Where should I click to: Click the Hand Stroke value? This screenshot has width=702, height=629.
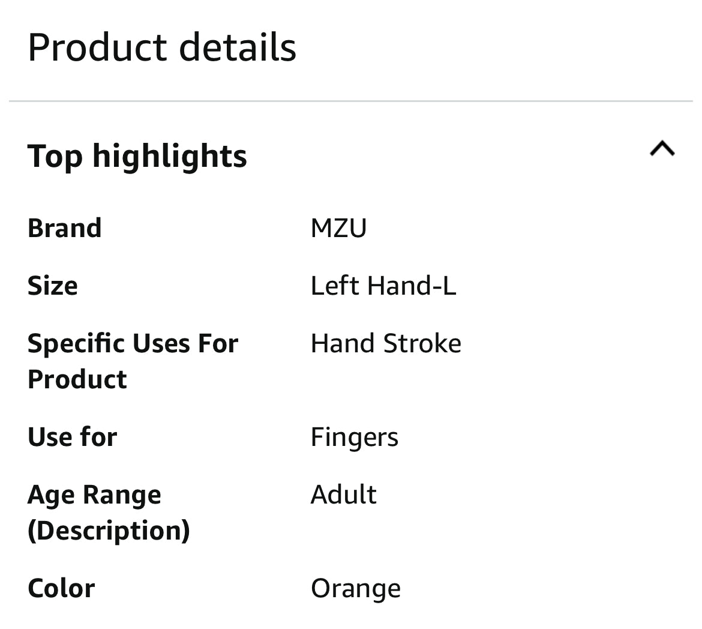pyautogui.click(x=386, y=344)
